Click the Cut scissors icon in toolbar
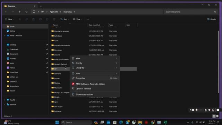This screenshot has height=125, width=222. (20, 19)
